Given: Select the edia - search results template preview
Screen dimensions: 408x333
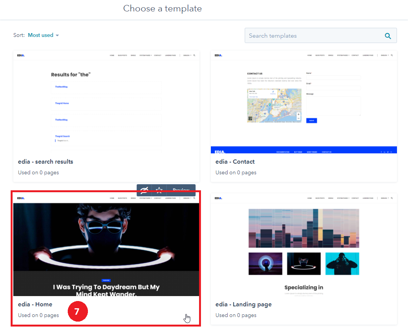Looking at the screenshot, I should tap(106, 102).
